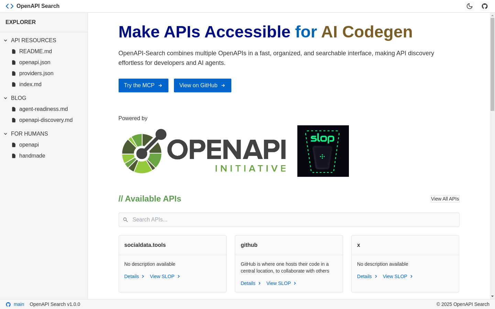Open README.md in the explorer

click(35, 51)
